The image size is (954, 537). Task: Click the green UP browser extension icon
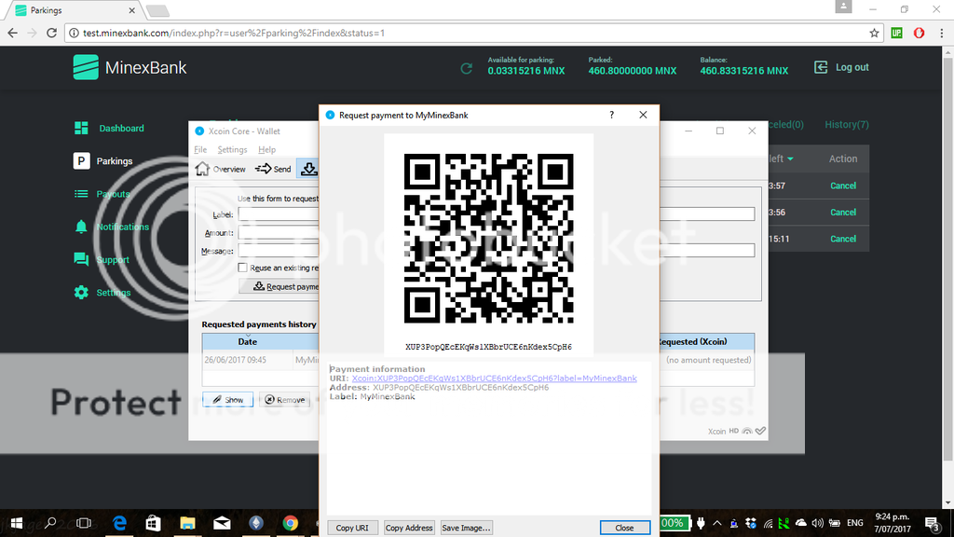tap(897, 33)
